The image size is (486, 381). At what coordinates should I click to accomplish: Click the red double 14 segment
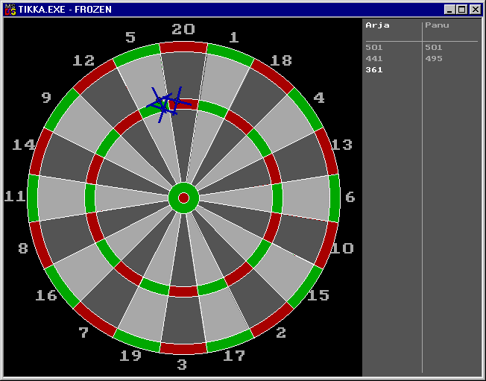[40, 151]
